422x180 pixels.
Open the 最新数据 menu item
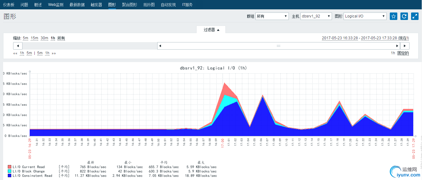pyautogui.click(x=77, y=5)
